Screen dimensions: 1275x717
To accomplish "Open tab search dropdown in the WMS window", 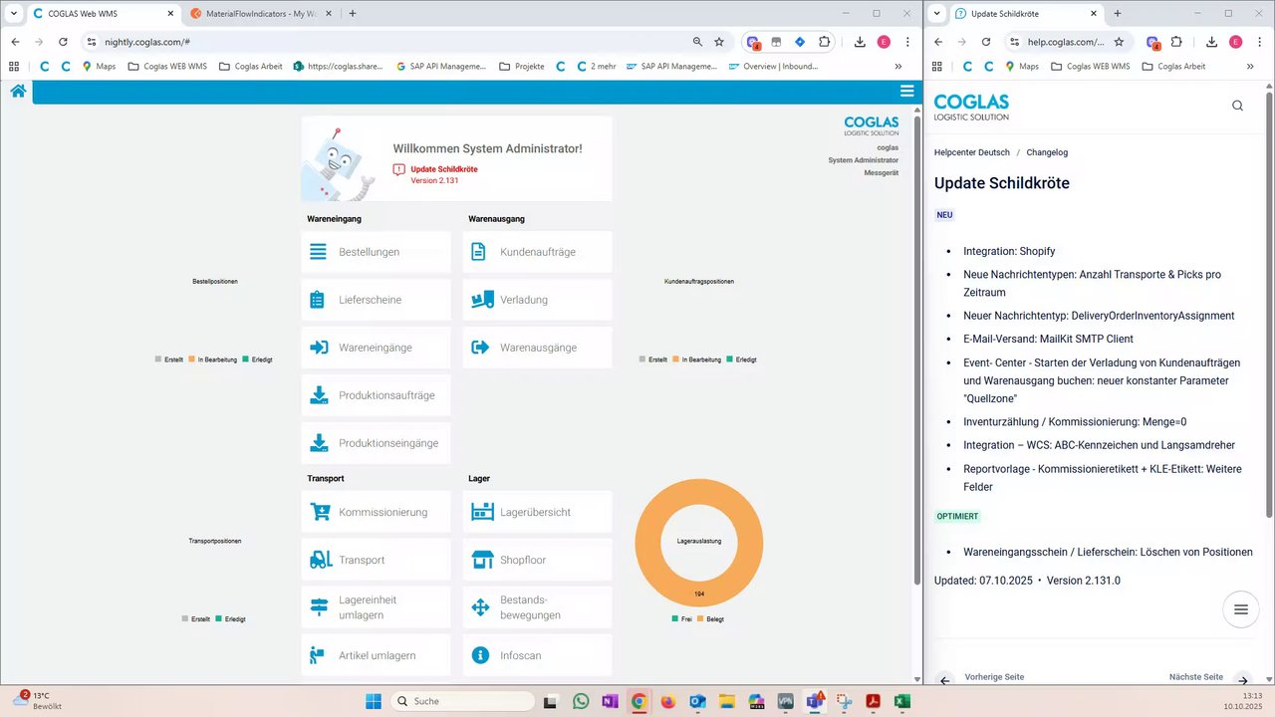I will (14, 13).
